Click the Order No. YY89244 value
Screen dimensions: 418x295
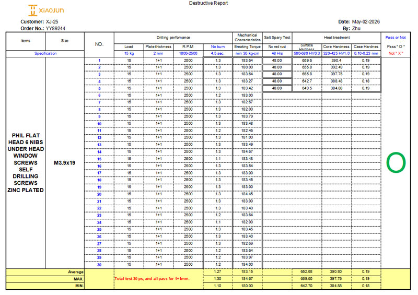55,29
